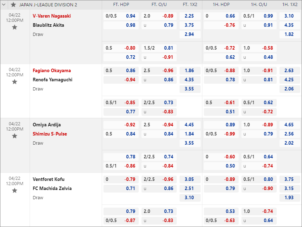The height and width of the screenshot is (227, 302).
Task: Bet V-Varen Nagasaki first-half 1X2 at 3.10
Action: 290,16
